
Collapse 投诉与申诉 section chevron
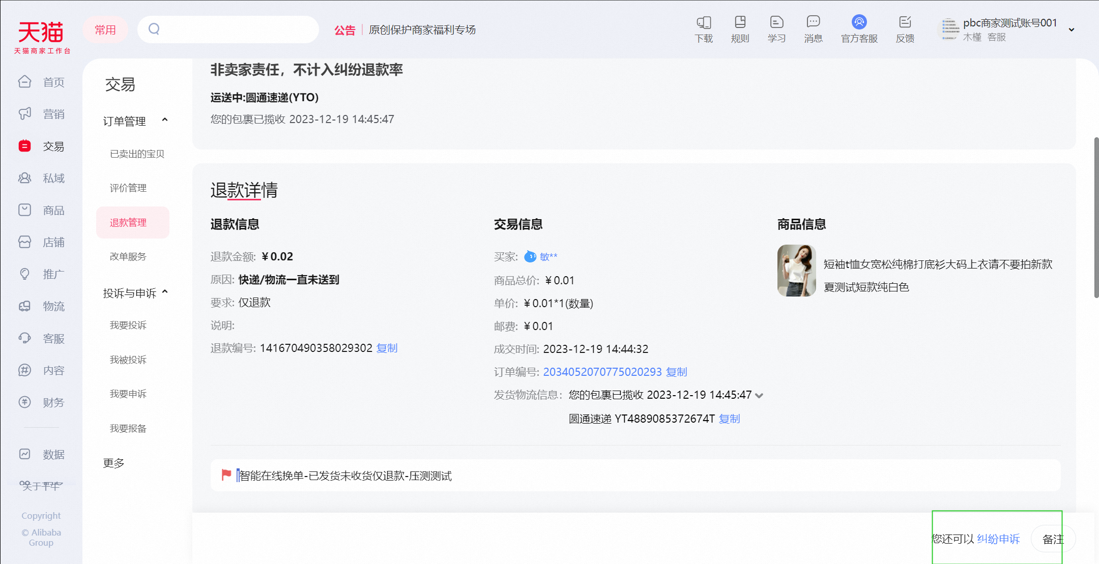tap(165, 292)
